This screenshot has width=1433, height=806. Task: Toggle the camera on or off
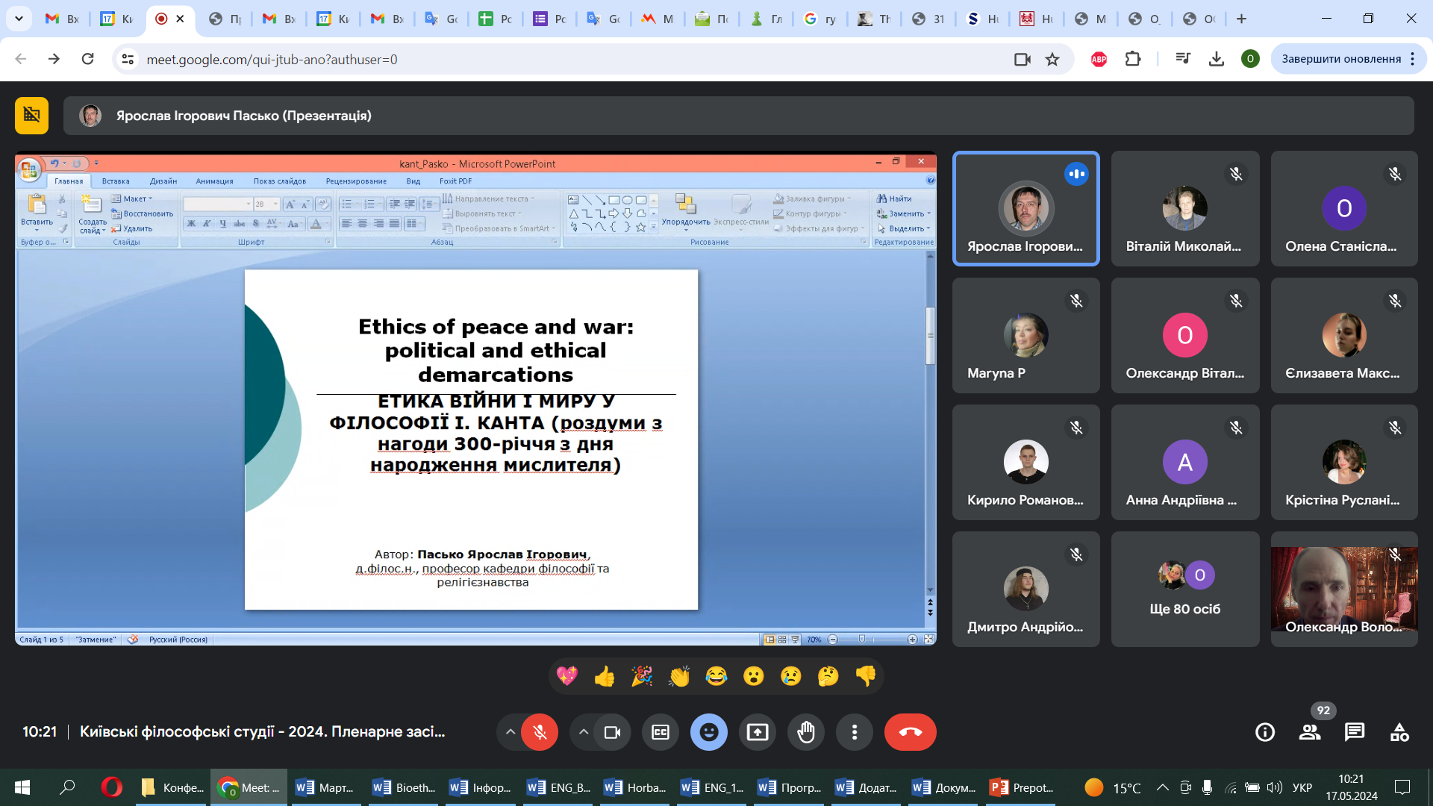(612, 732)
